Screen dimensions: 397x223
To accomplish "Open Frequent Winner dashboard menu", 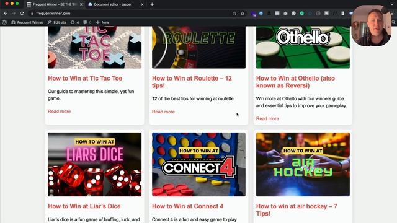I will [x=27, y=22].
